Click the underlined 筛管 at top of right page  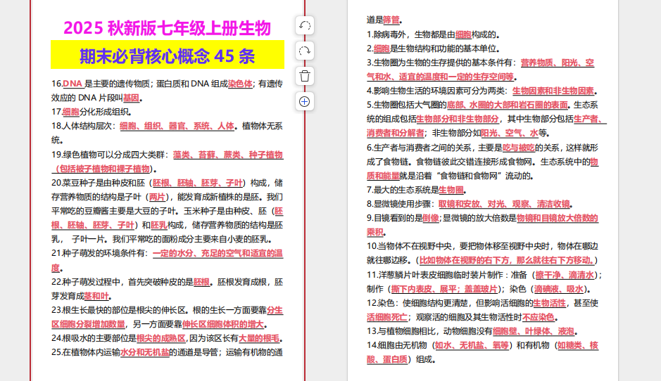click(391, 20)
